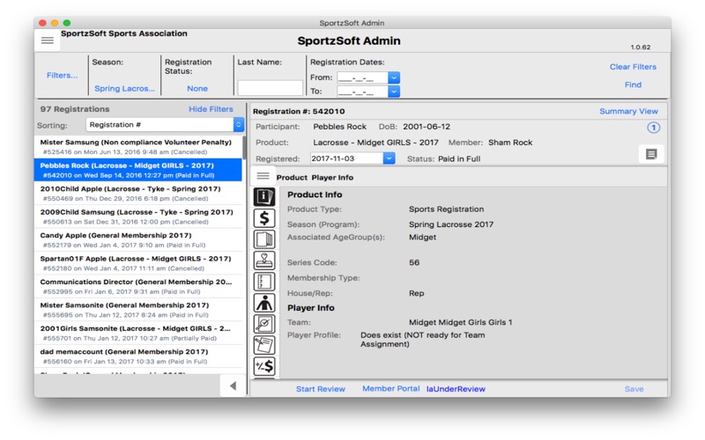Screen dimensions: 705x440
Task: Click version number 1.0.62
Action: (x=641, y=48)
